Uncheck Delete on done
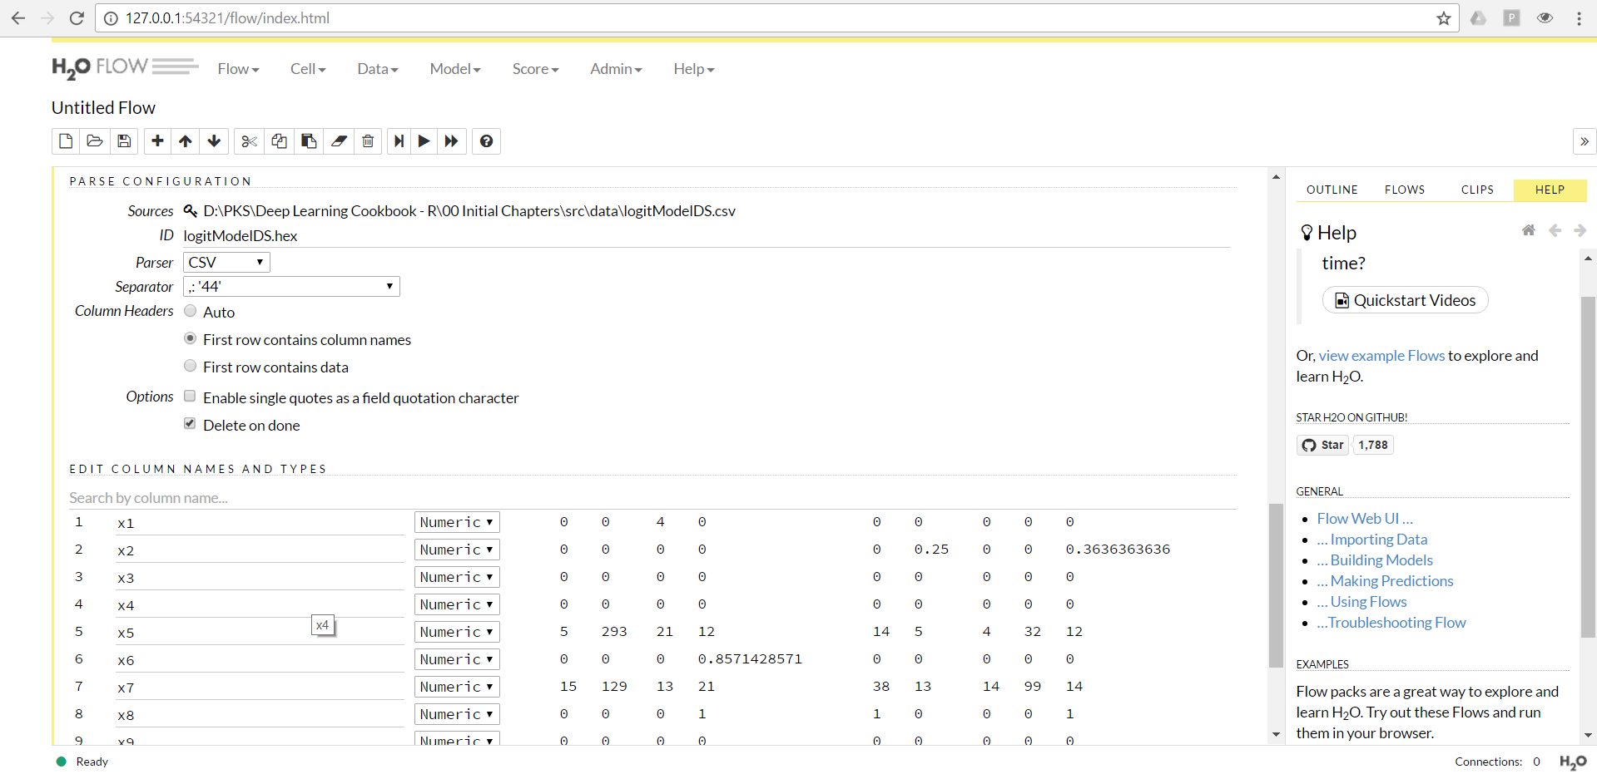 coord(190,424)
